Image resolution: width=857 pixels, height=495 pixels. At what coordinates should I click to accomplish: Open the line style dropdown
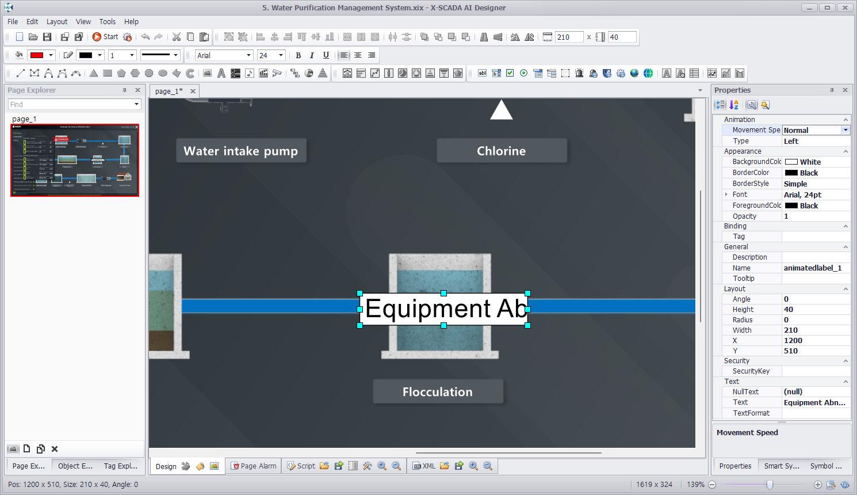175,55
